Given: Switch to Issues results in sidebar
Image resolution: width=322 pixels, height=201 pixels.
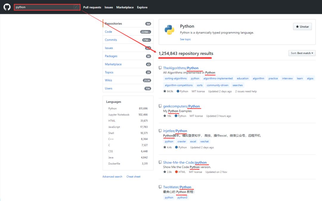Looking at the screenshot, I should 128,48.
